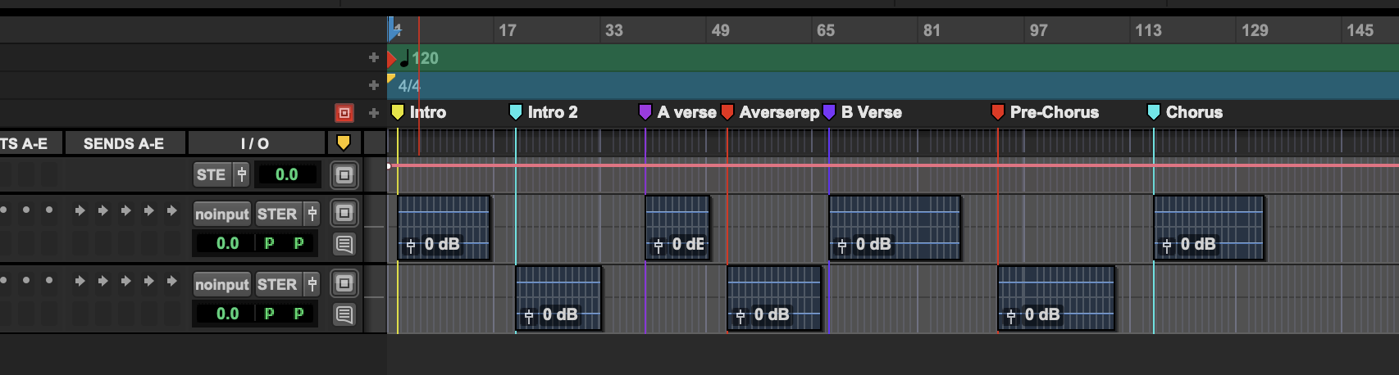Toggle the square track button on second noinput track
1399x375 pixels.
coord(344,284)
